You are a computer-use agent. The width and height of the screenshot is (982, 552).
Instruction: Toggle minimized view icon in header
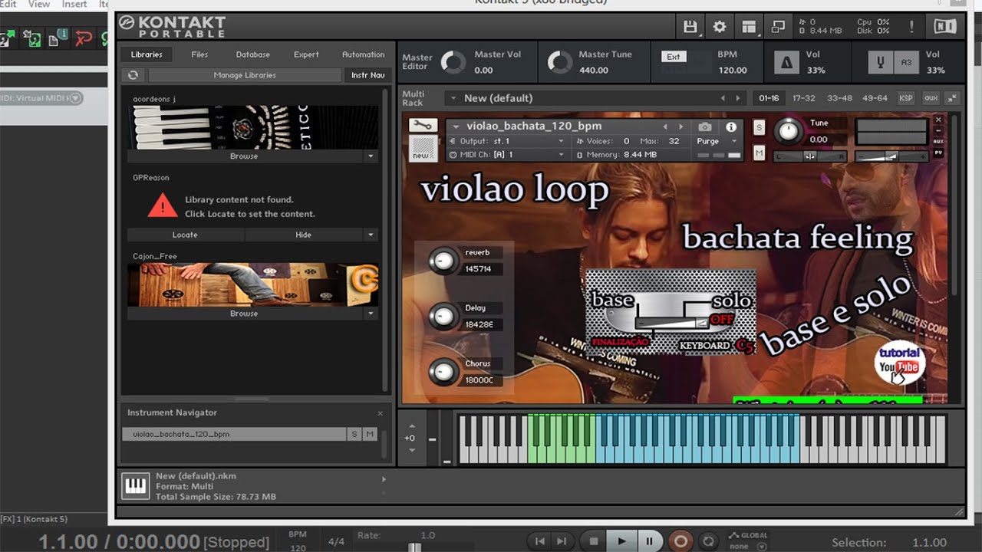(778, 27)
